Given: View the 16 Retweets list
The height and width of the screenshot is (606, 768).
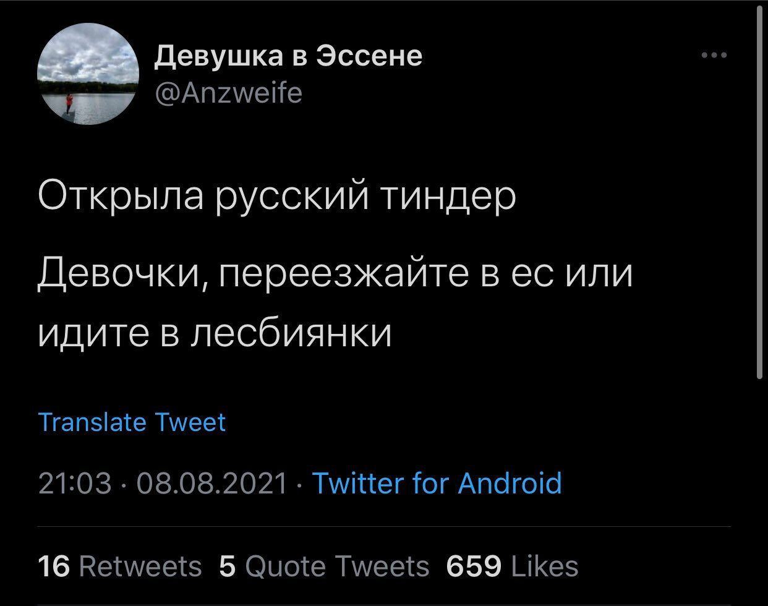Looking at the screenshot, I should point(120,566).
